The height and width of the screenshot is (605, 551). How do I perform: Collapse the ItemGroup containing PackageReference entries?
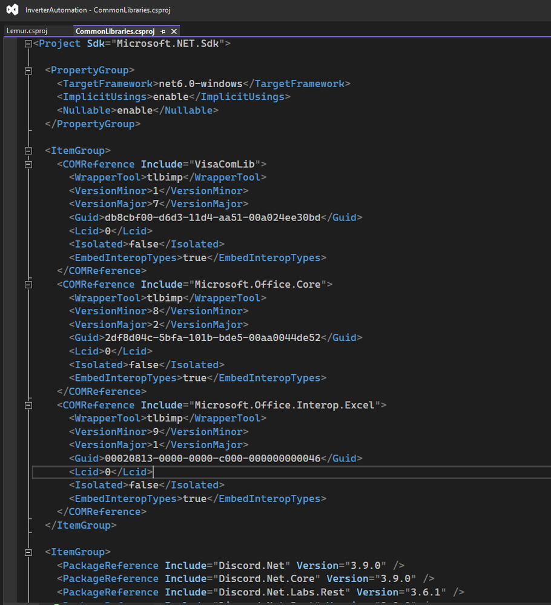pos(28,552)
